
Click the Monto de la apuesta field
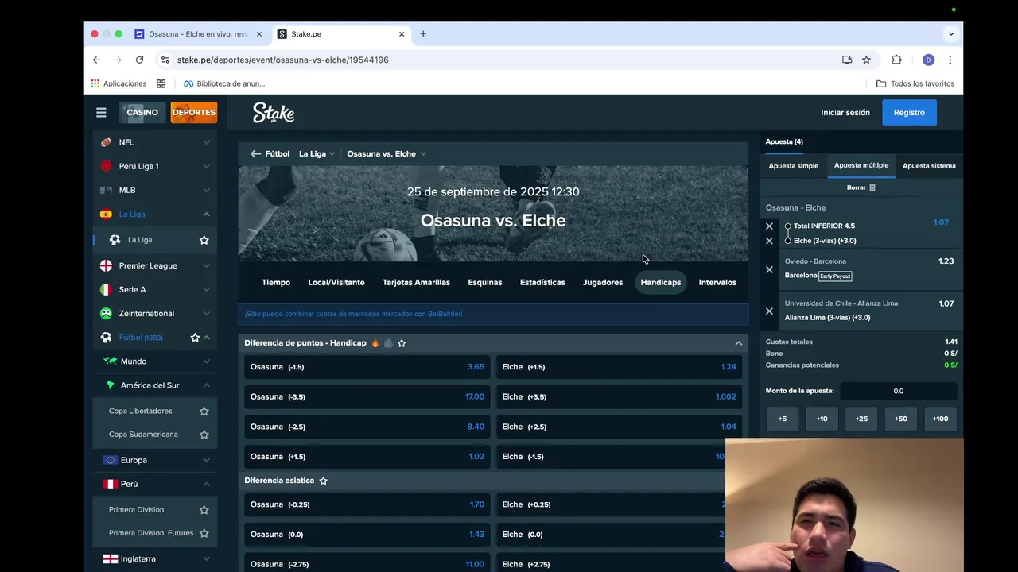tap(899, 391)
